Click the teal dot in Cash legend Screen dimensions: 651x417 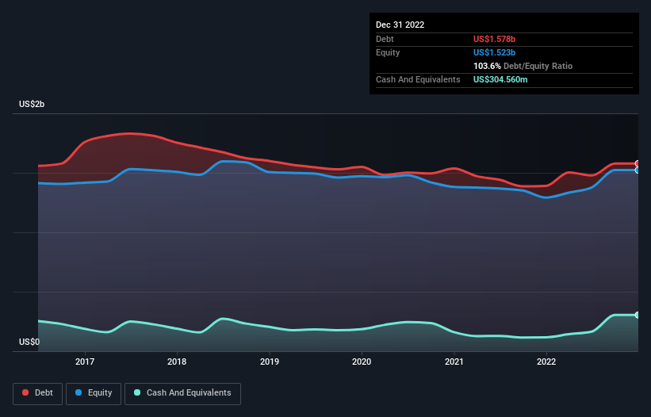tap(137, 392)
